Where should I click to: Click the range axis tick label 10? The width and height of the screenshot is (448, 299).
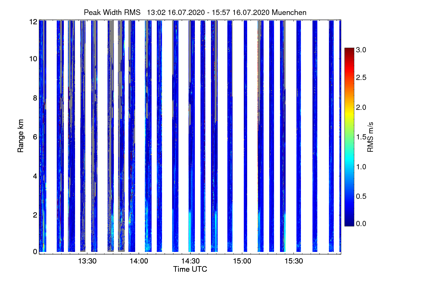coord(33,59)
